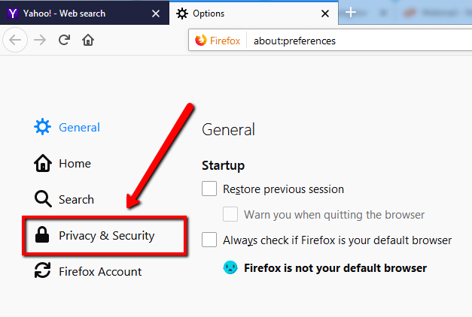This screenshot has width=472, height=317.
Task: Close the Options tab
Action: pyautogui.click(x=325, y=14)
